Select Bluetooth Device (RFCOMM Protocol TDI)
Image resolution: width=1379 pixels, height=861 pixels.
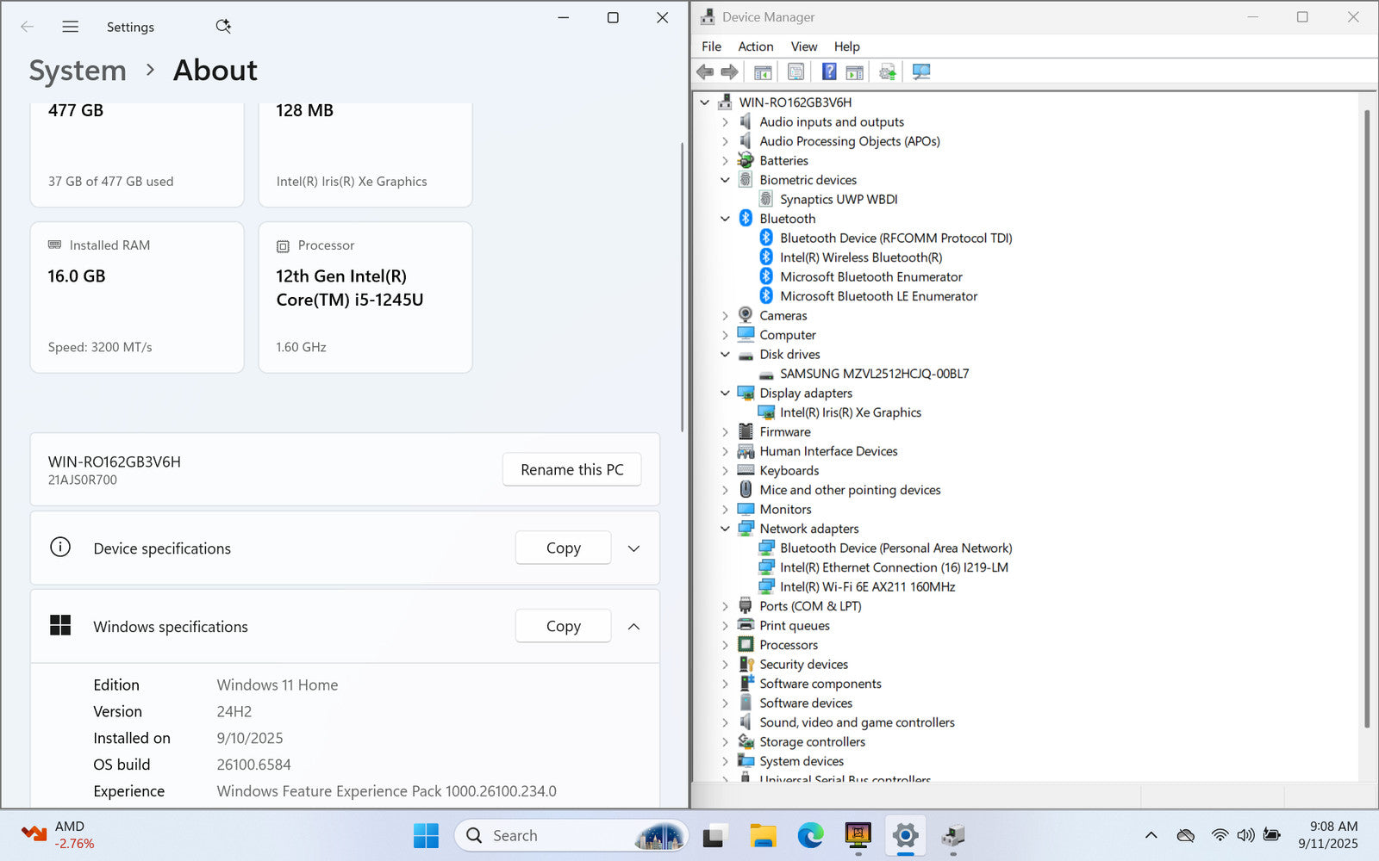pyautogui.click(x=885, y=238)
